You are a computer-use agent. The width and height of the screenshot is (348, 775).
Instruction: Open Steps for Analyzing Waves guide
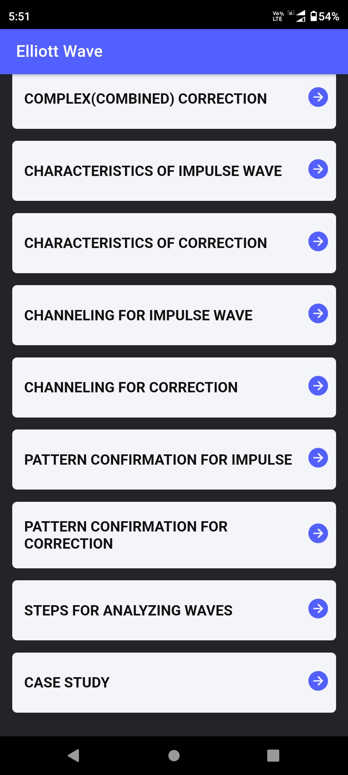pos(128,611)
